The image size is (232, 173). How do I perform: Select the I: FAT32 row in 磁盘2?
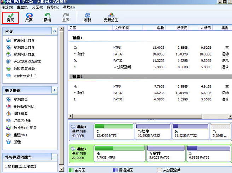[x=151, y=99]
